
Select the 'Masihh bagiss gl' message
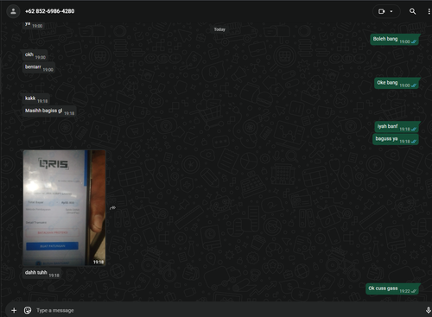(49, 111)
